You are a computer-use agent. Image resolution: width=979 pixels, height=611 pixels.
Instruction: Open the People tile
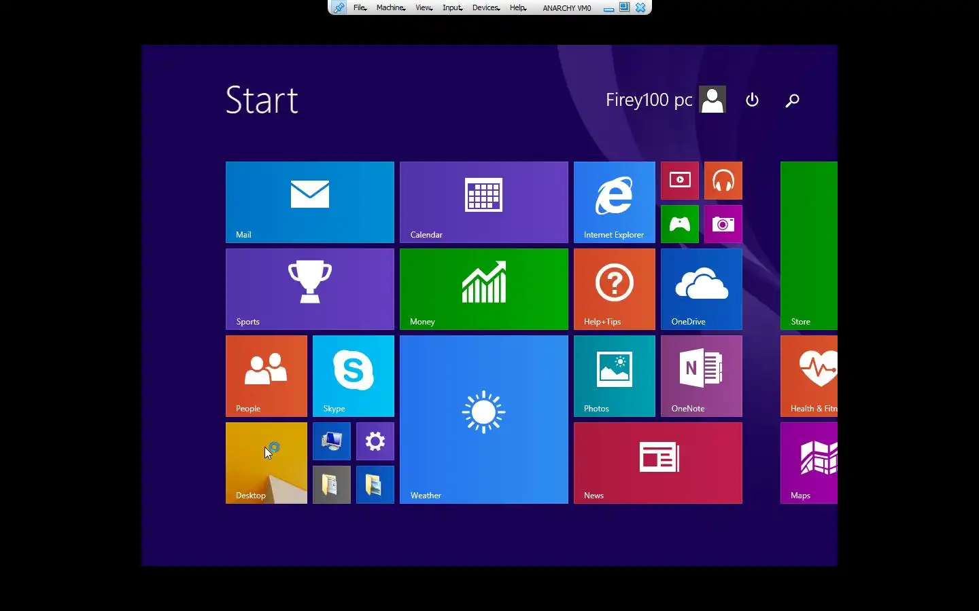(267, 376)
